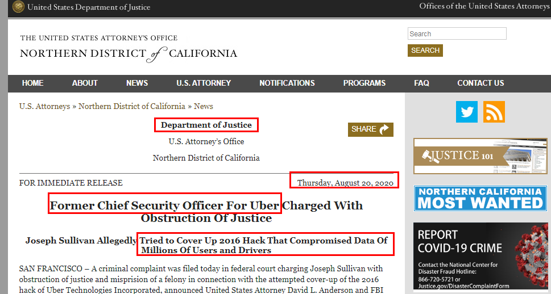
Task: Open Northern California Most Wanted banner
Action: (x=480, y=198)
